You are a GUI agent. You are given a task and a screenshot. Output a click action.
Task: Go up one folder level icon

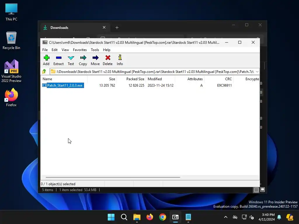pos(44,71)
